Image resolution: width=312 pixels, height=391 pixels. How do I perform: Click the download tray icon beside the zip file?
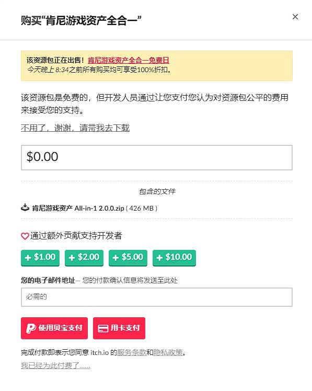point(25,208)
